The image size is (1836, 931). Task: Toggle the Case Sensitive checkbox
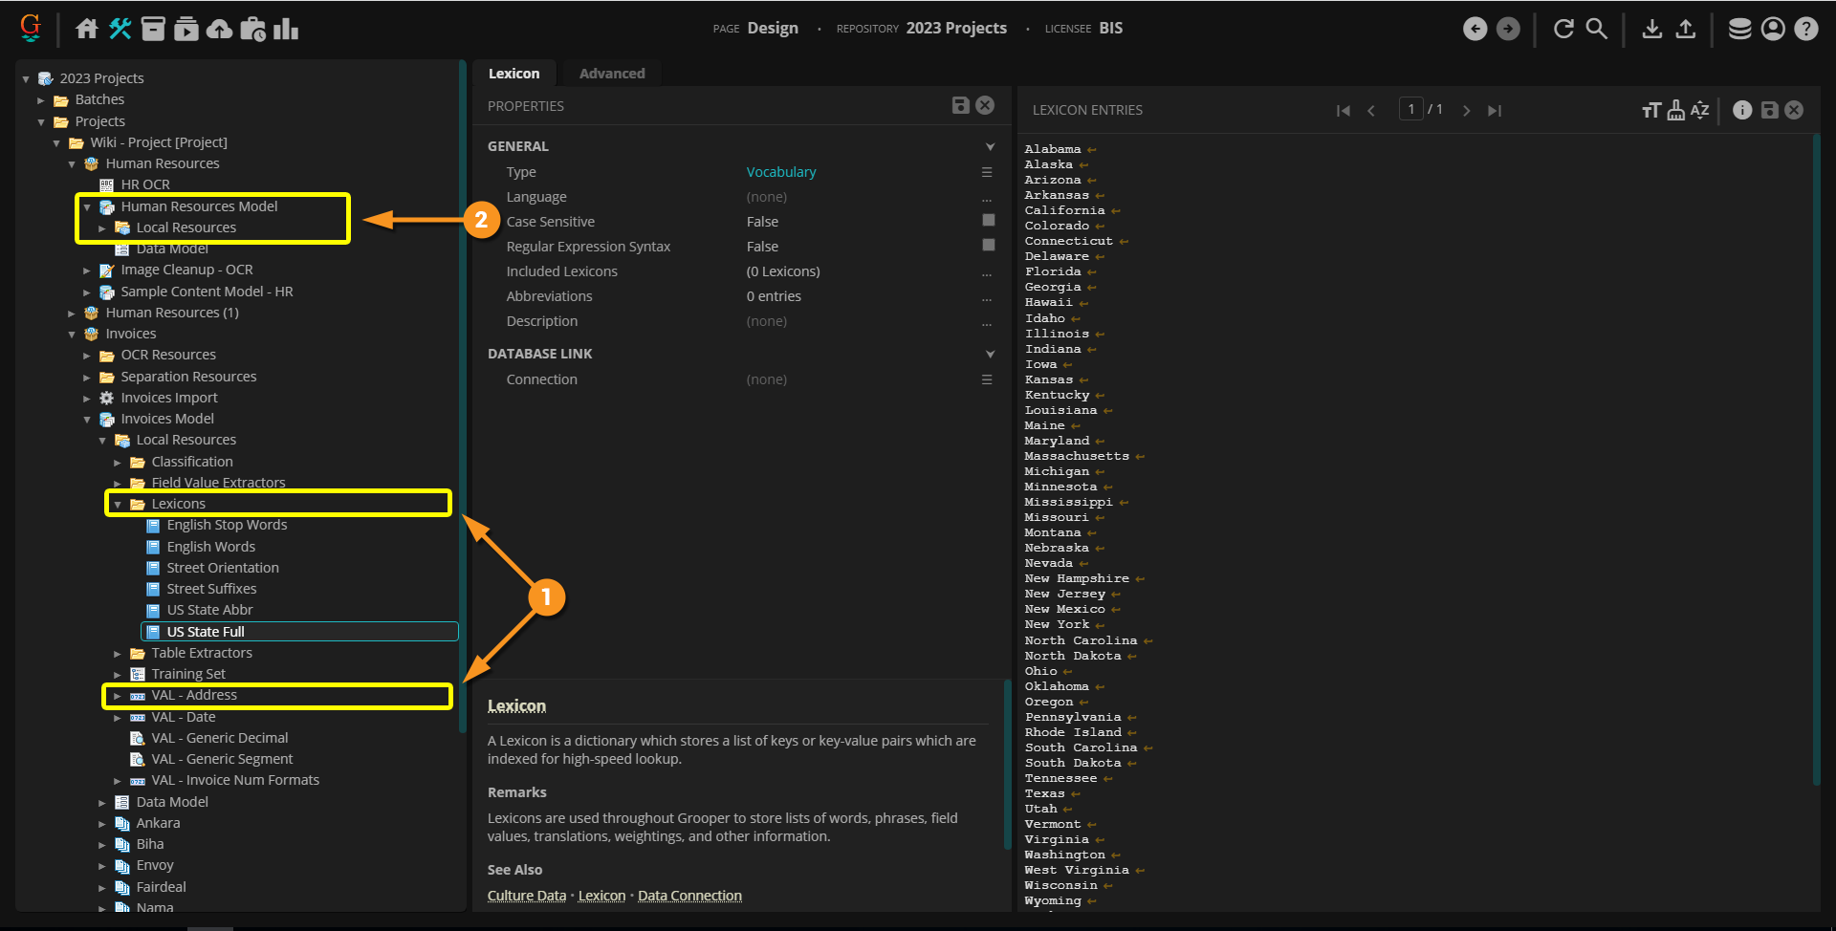[x=989, y=221]
